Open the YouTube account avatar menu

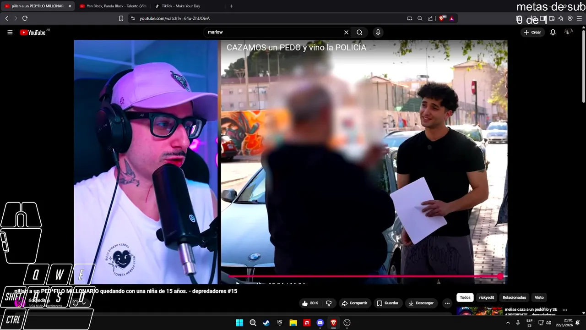coord(569,32)
